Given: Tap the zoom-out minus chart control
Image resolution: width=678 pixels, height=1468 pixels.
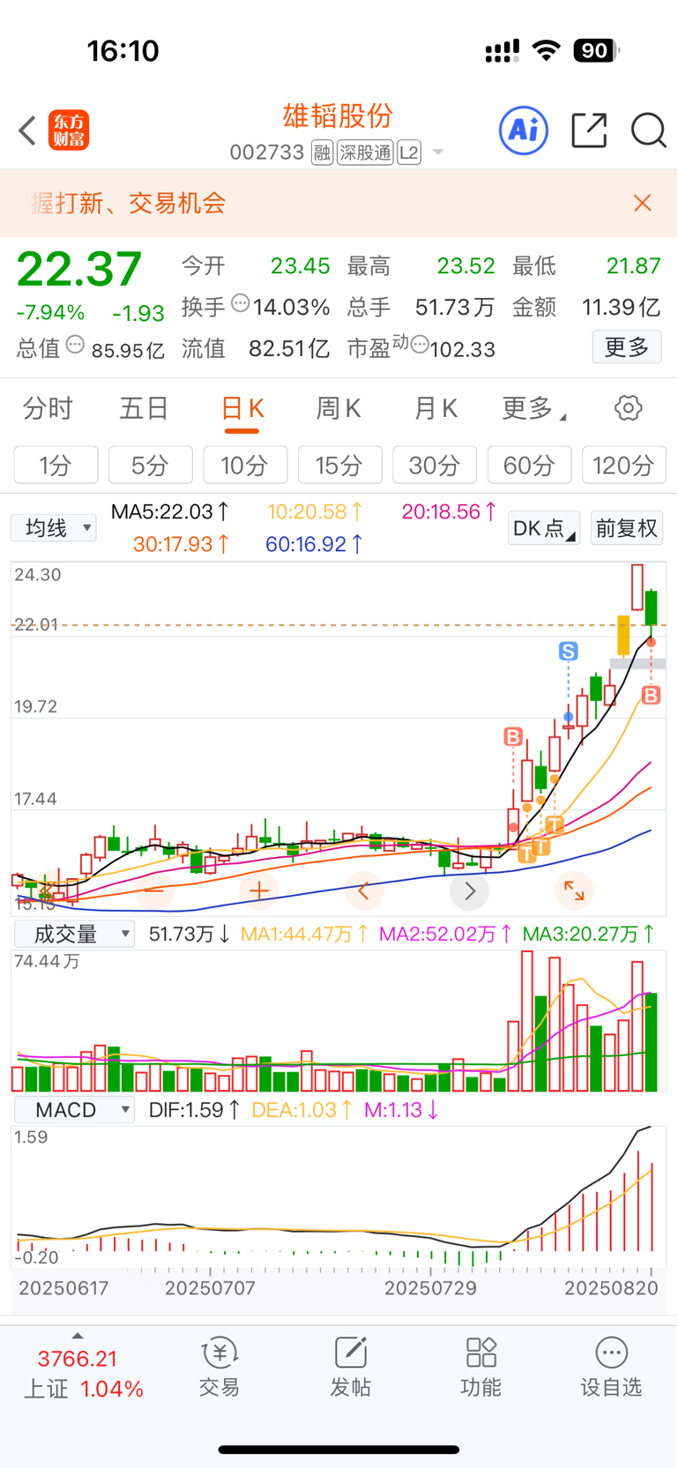Looking at the screenshot, I should click(153, 890).
